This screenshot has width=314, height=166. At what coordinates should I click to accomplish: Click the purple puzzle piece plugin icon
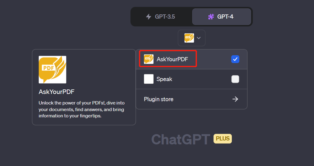pyautogui.click(x=211, y=17)
